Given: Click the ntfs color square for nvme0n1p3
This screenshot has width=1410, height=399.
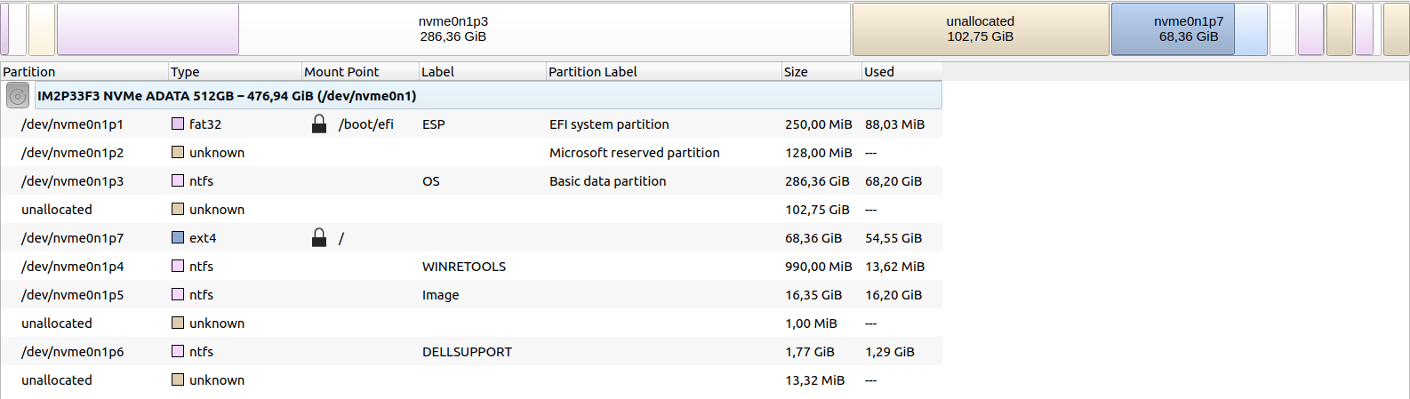Looking at the screenshot, I should coord(178,181).
